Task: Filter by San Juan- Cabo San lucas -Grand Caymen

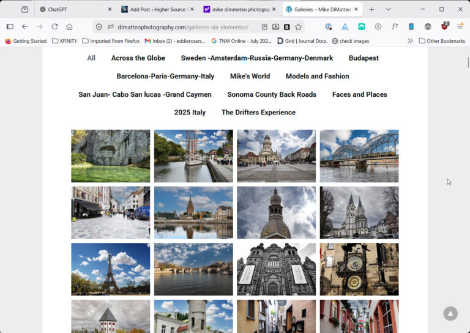Action: (145, 94)
